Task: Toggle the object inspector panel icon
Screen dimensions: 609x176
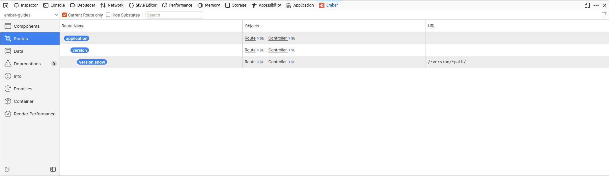Action: point(604,15)
